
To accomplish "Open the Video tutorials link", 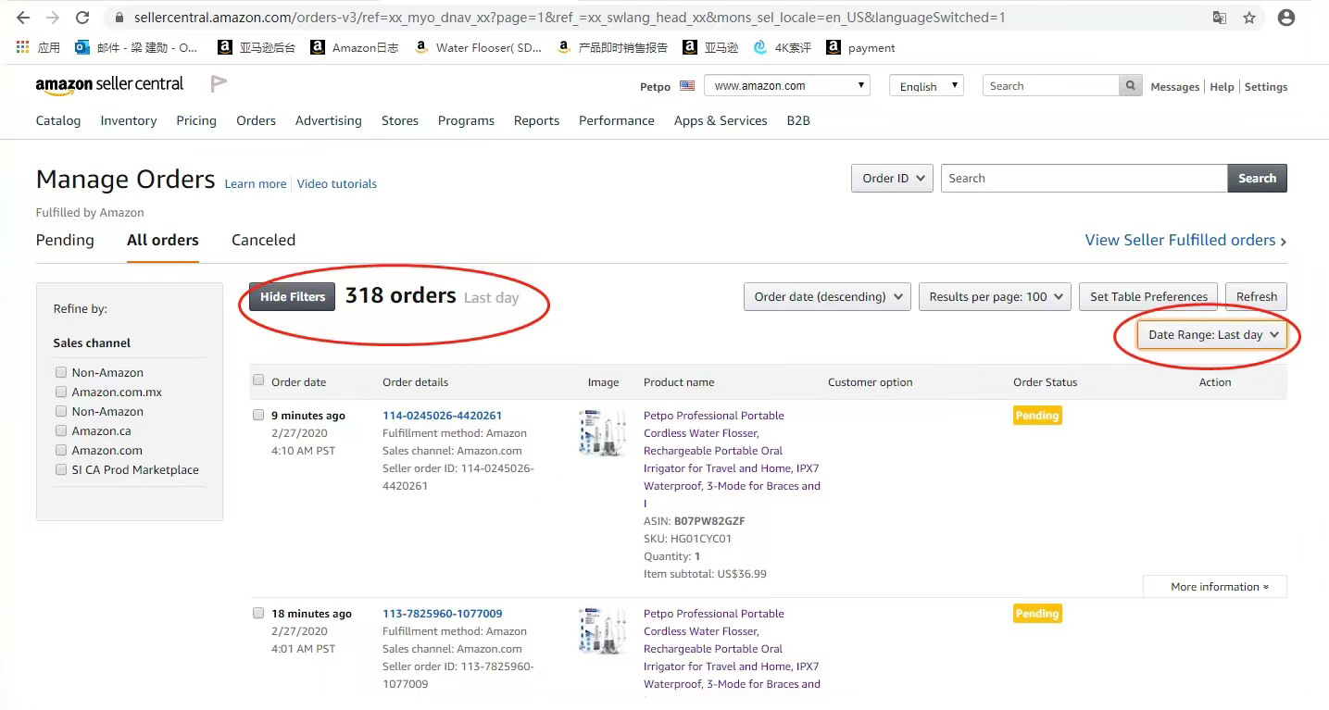I will 337,184.
